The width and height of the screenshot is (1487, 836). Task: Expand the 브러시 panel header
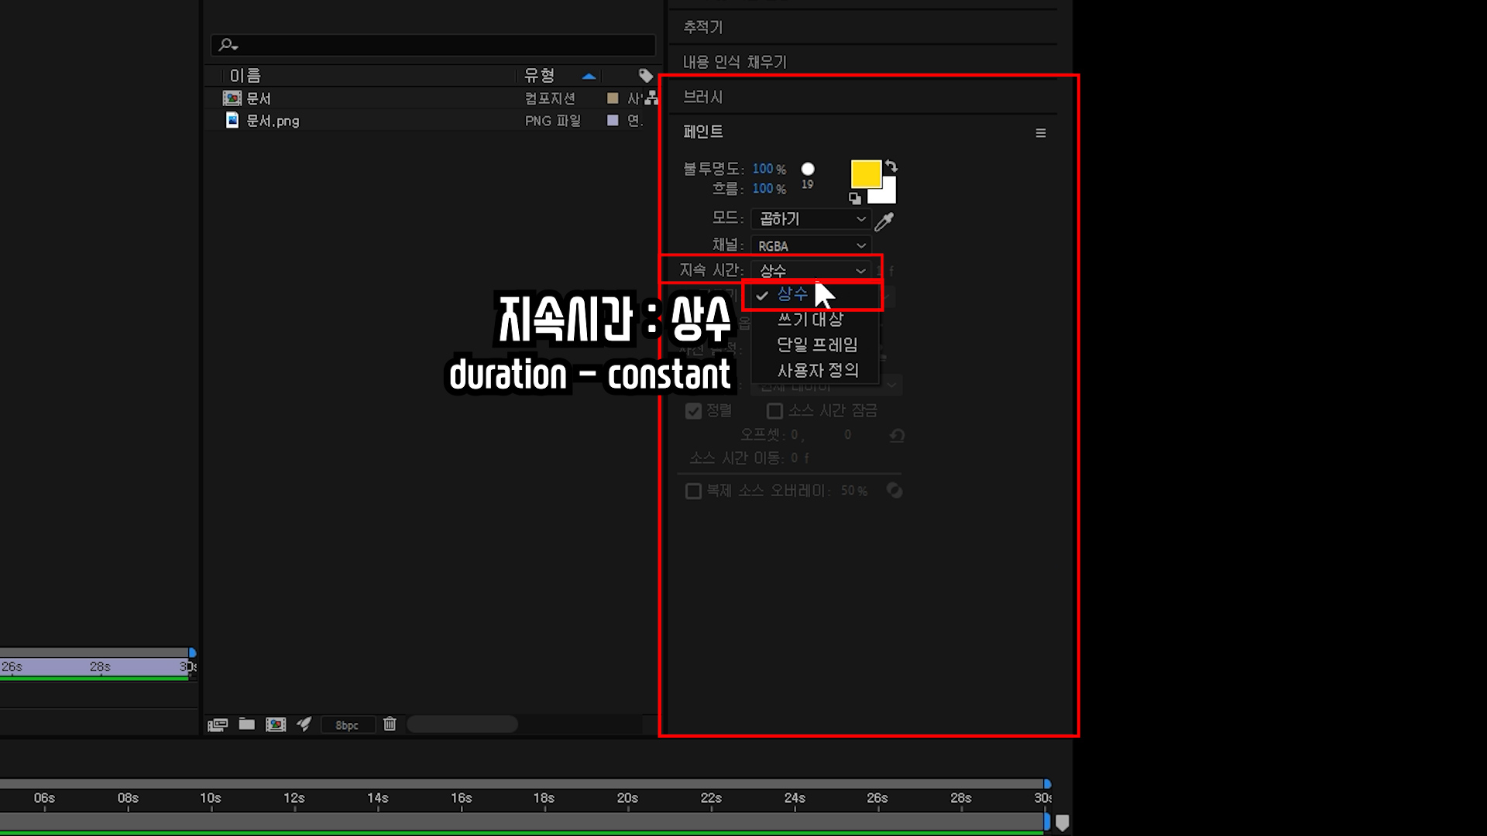pos(703,97)
